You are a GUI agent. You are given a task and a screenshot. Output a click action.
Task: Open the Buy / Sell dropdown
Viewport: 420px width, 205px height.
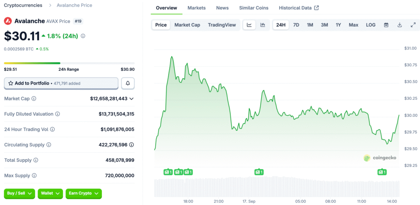[20, 194]
